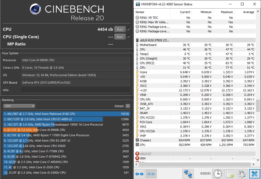The width and height of the screenshot is (261, 179).
Task: Select the i7-4850HQ ranking row
Action: point(67,162)
